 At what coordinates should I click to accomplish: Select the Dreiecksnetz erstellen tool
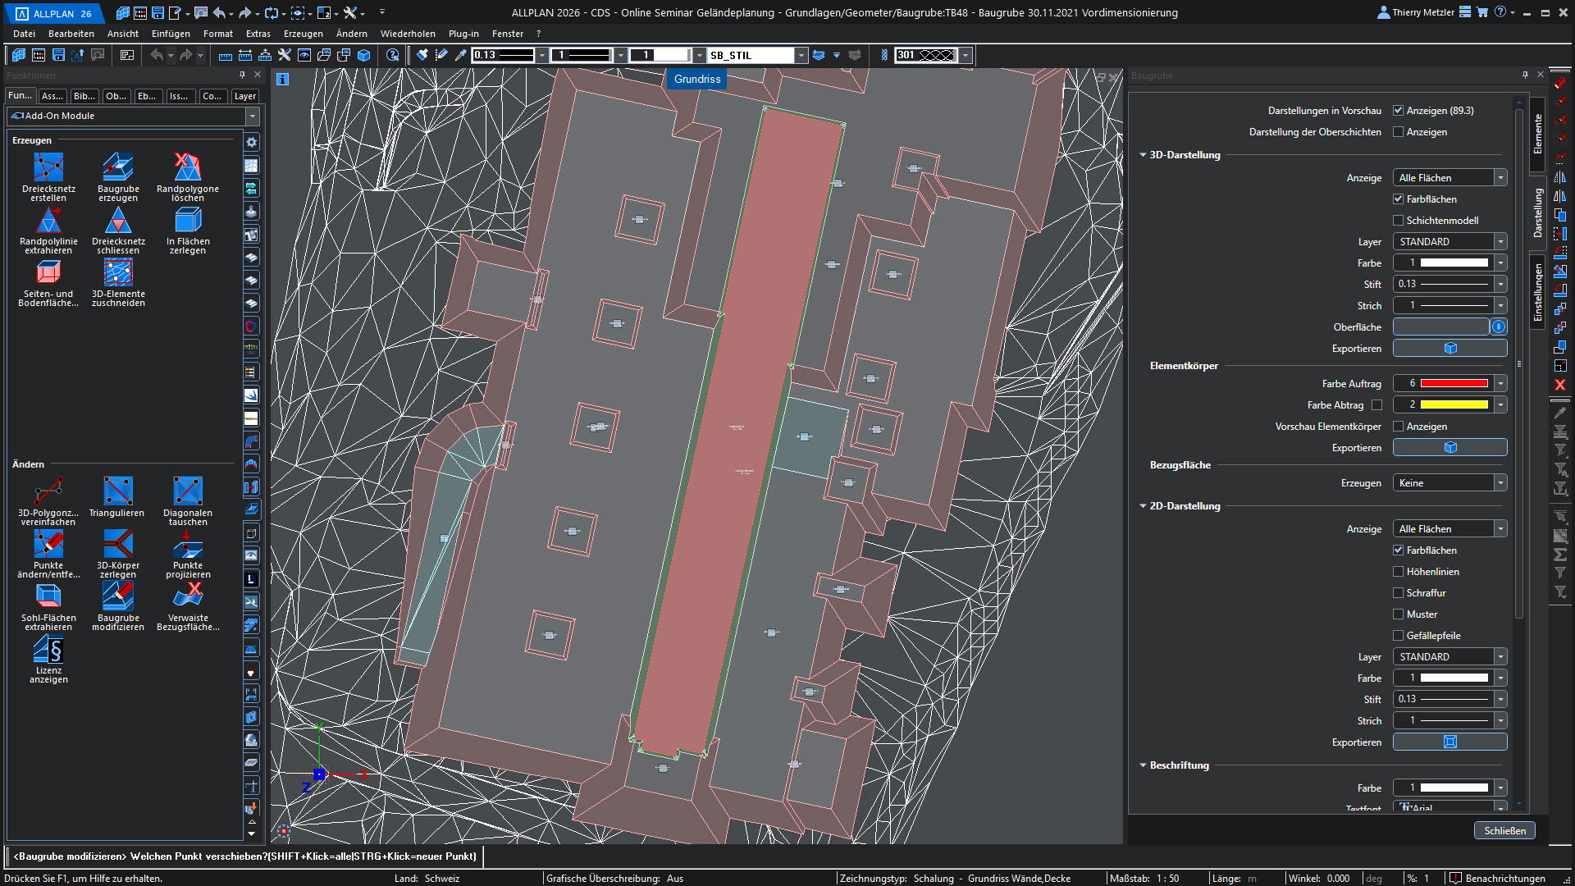click(48, 168)
